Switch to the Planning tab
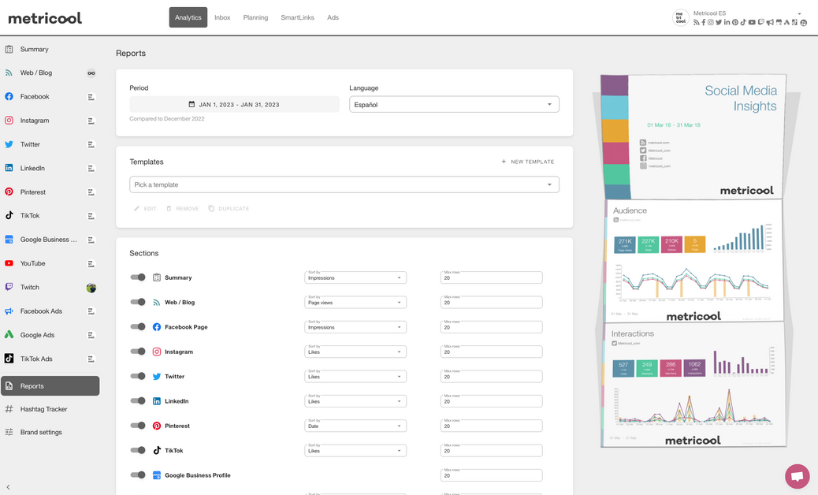This screenshot has width=818, height=495. point(255,17)
